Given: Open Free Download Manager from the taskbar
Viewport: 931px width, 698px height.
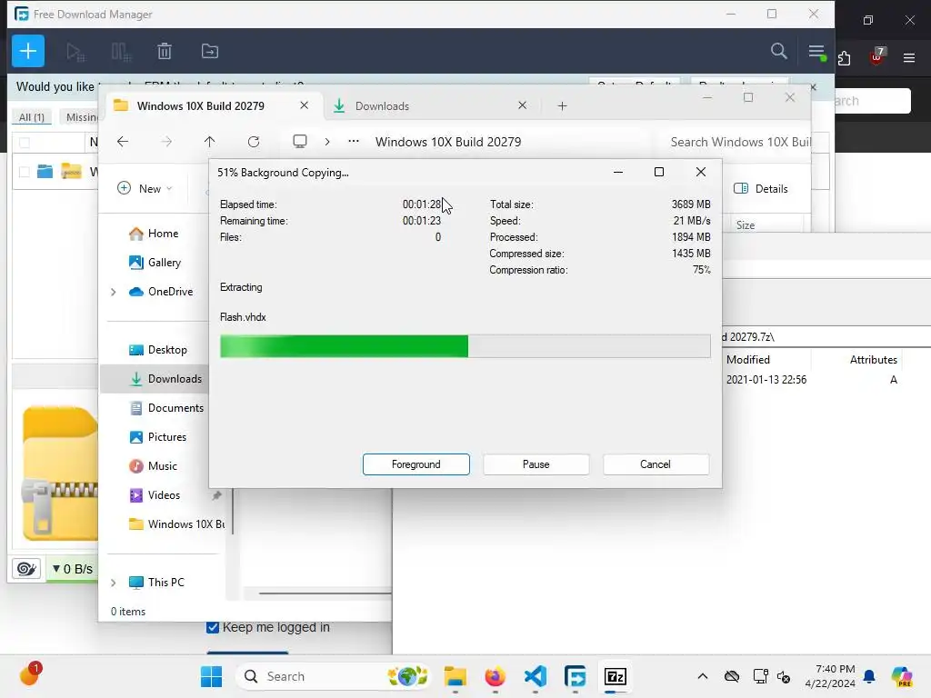Looking at the screenshot, I should point(576,676).
